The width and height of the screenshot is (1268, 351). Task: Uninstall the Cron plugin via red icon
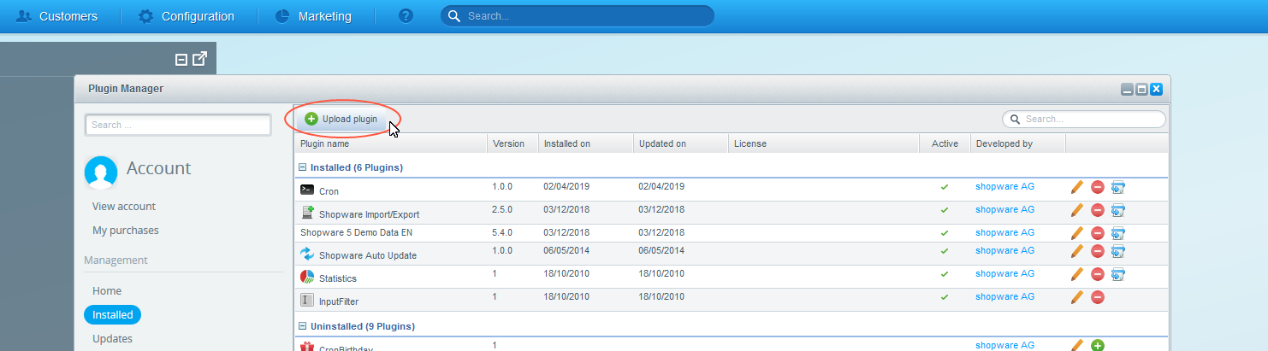pyautogui.click(x=1098, y=188)
